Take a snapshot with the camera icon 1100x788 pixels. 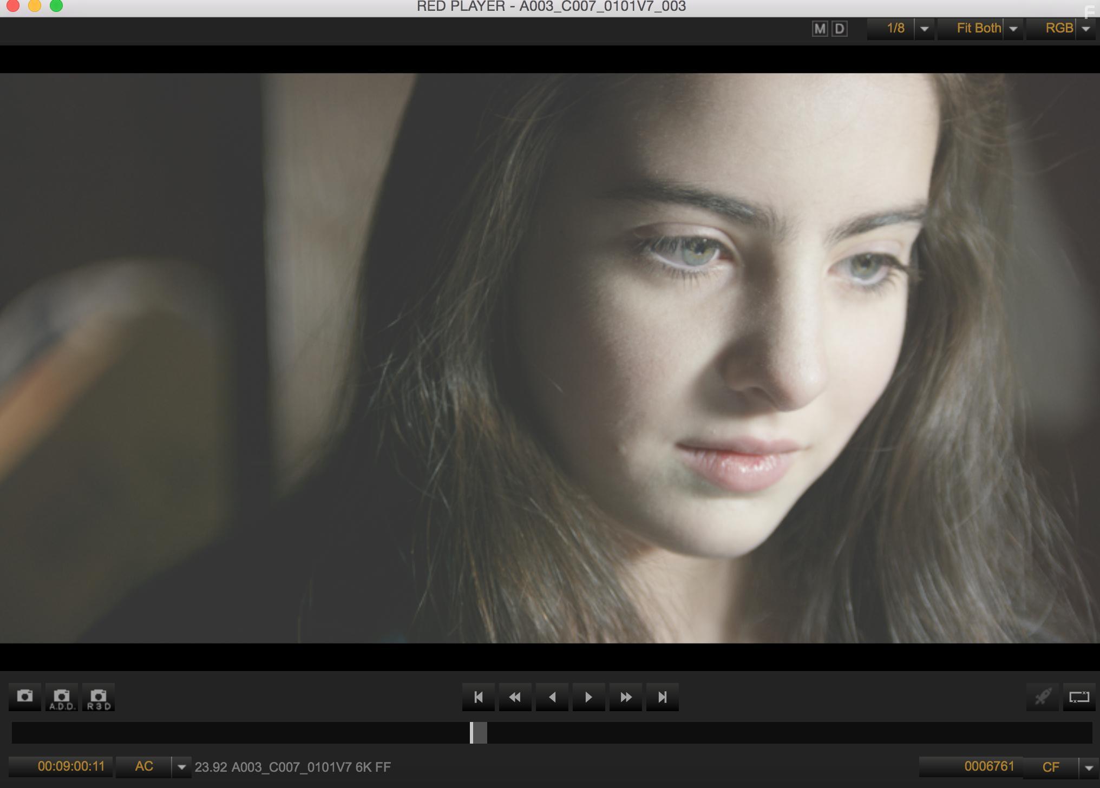[x=25, y=697]
